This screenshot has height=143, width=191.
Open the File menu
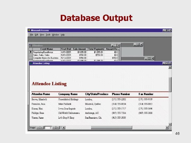click(32, 35)
